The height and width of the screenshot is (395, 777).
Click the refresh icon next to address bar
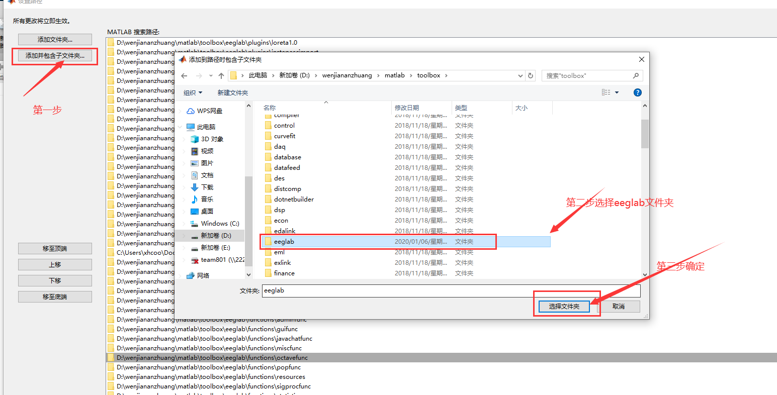click(x=532, y=75)
